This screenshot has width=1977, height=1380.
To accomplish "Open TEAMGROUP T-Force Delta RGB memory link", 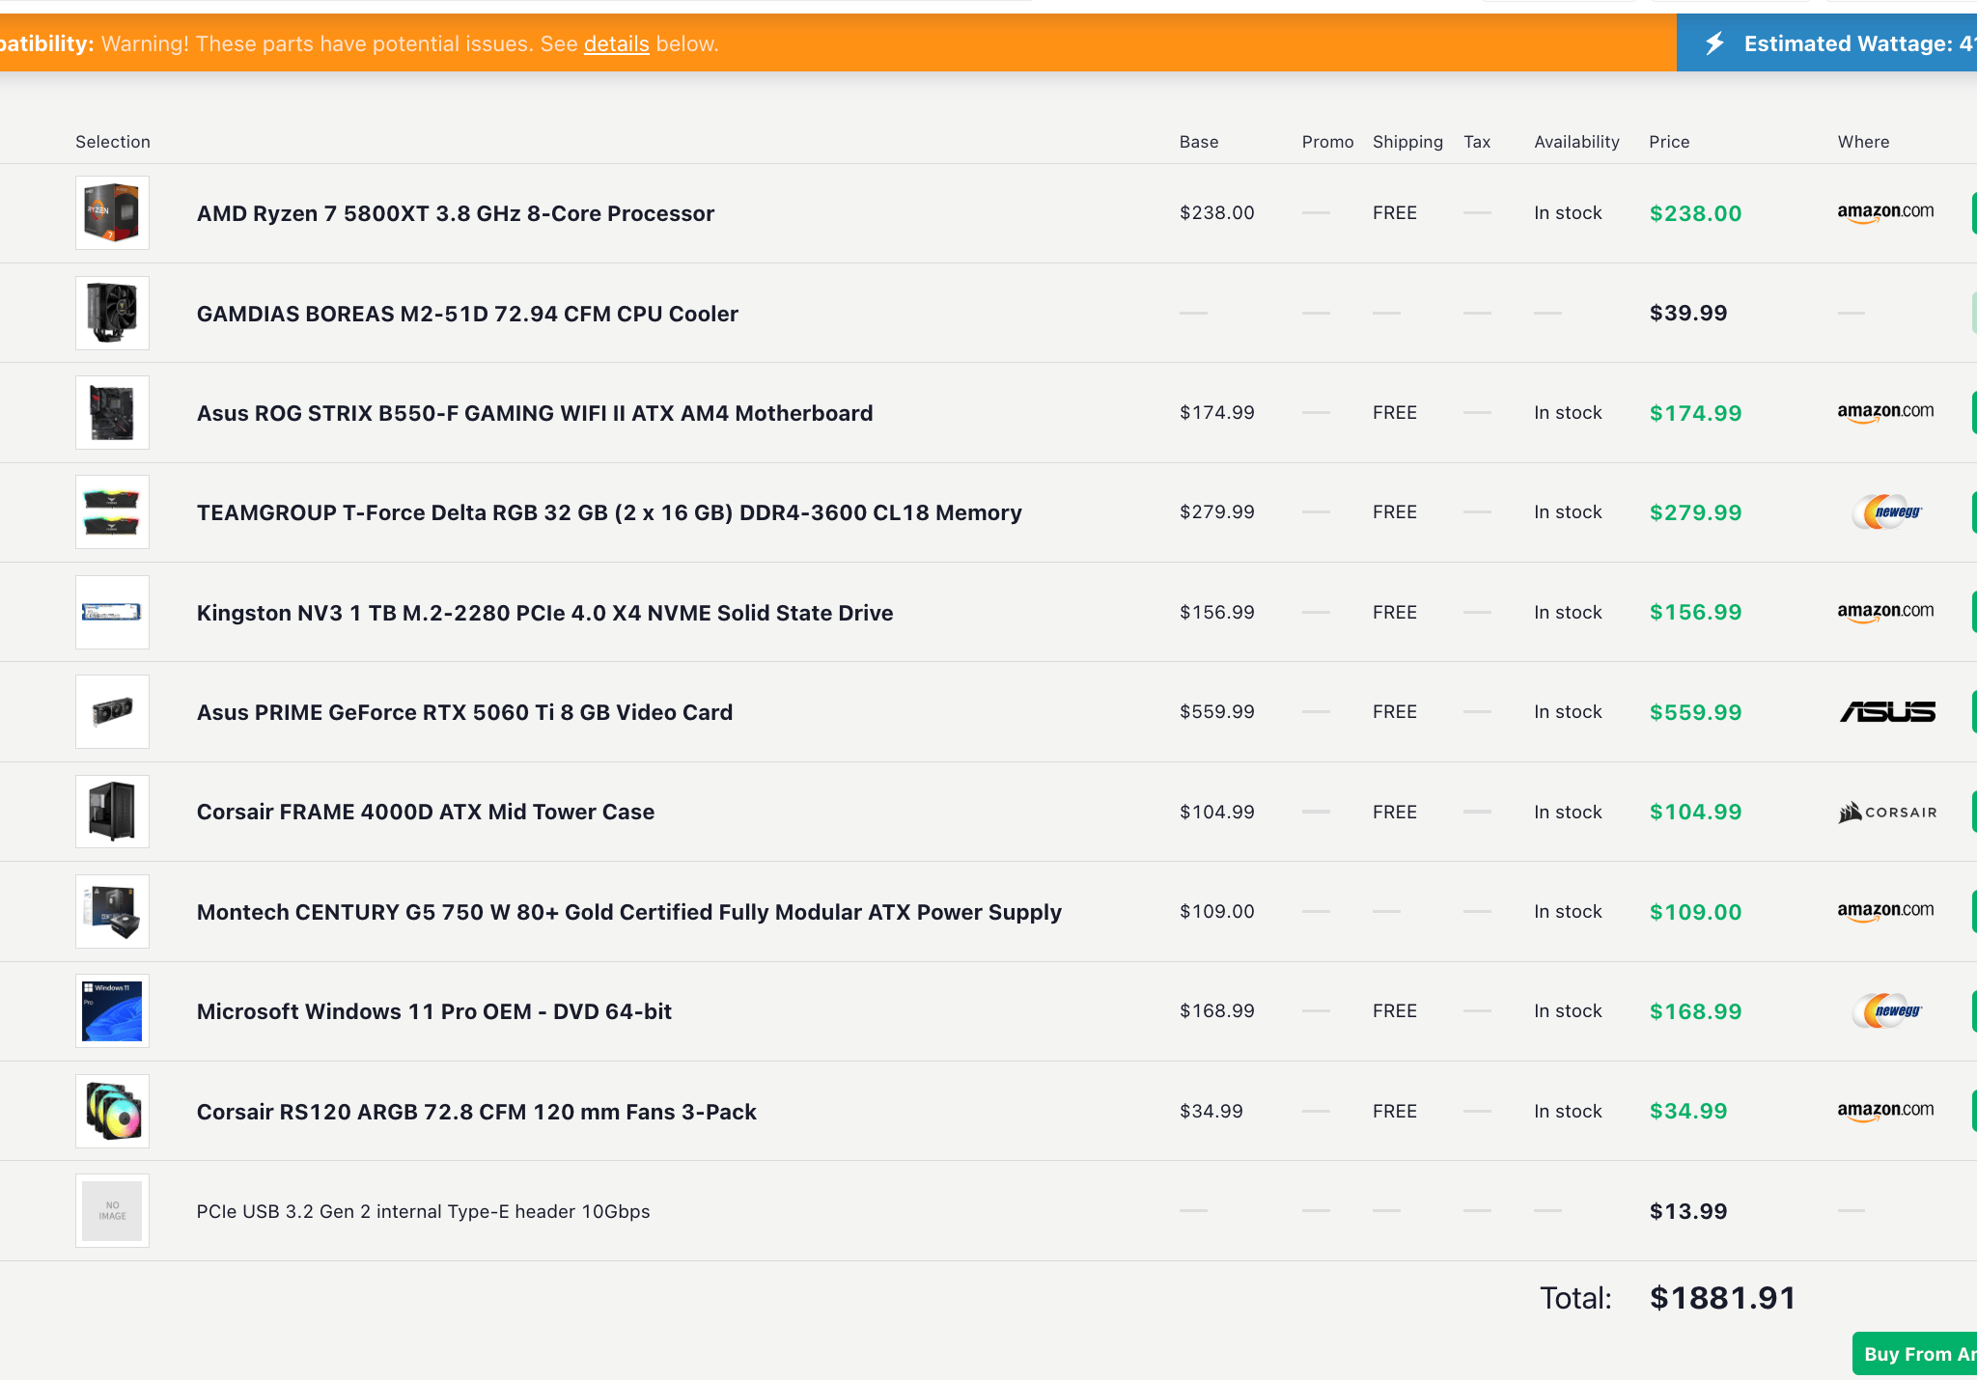I will [x=609, y=512].
